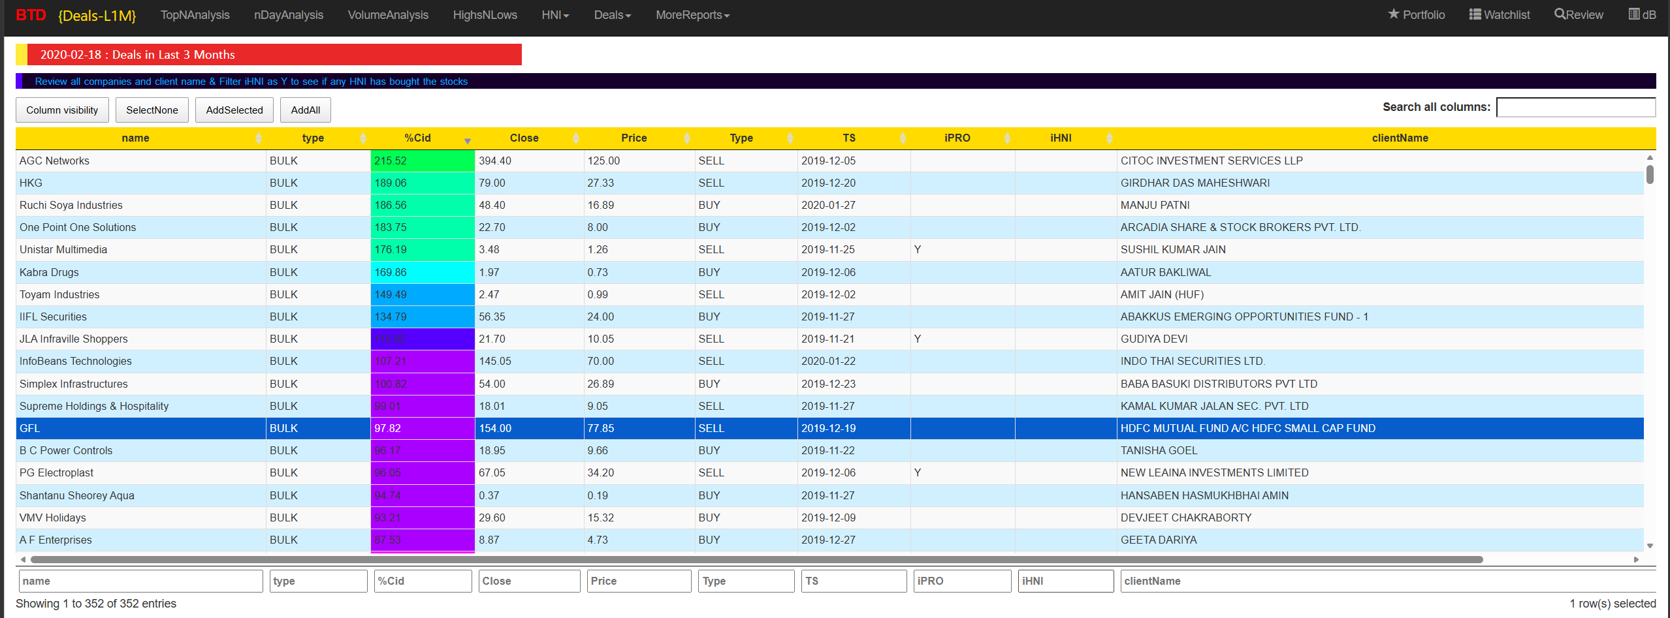Select the PG Electroplast row name
This screenshot has height=618, width=1670.
coord(56,472)
